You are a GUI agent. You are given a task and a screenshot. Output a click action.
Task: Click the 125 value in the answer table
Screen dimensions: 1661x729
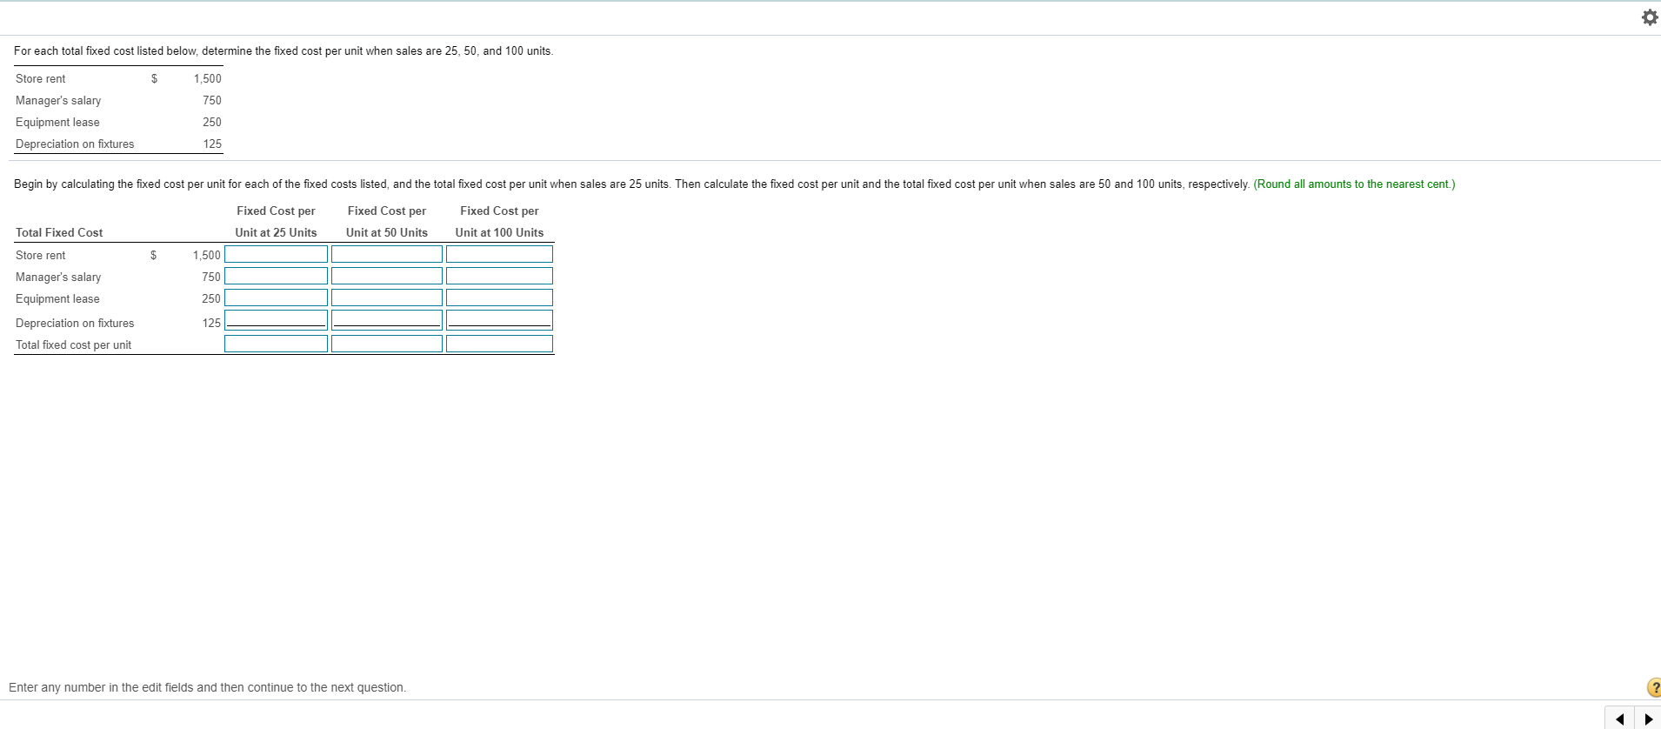coord(211,323)
